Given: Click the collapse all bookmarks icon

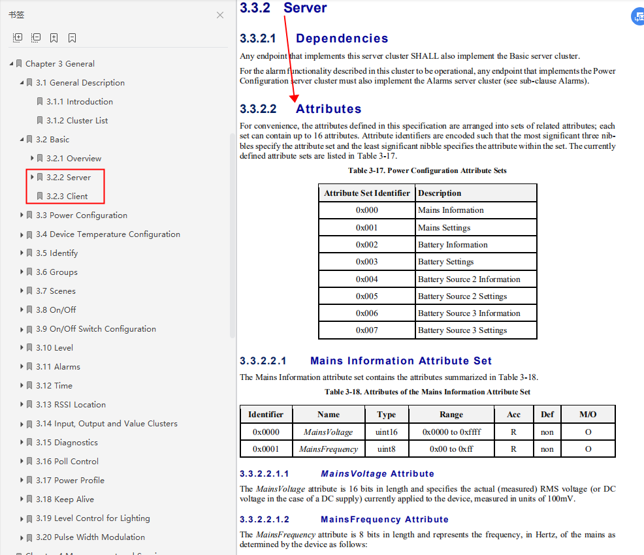Looking at the screenshot, I should coord(36,38).
